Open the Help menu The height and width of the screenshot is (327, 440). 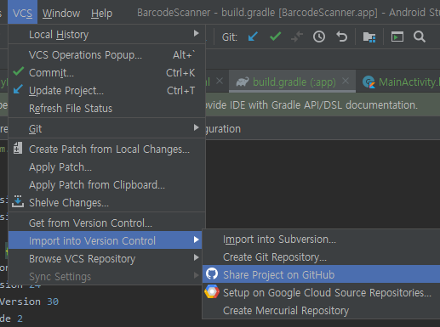pos(101,13)
